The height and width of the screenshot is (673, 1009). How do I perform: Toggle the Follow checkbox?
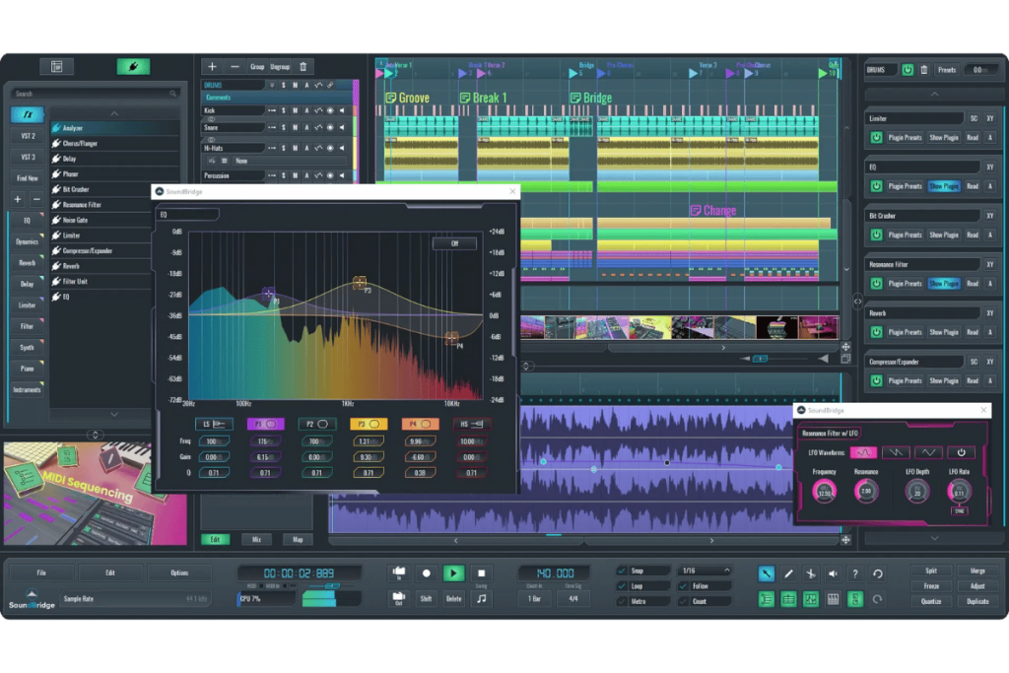click(684, 586)
